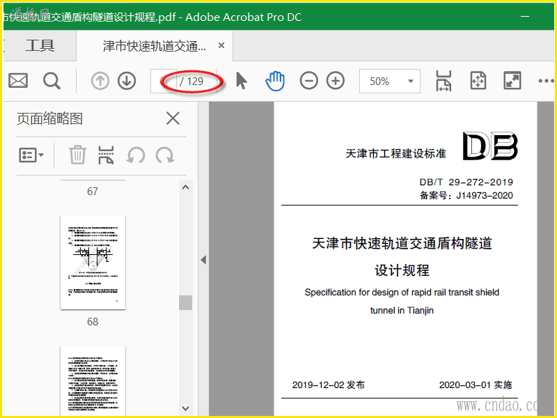Click thumbnail scrollbar down arrow
The image size is (557, 418).
pyautogui.click(x=185, y=408)
